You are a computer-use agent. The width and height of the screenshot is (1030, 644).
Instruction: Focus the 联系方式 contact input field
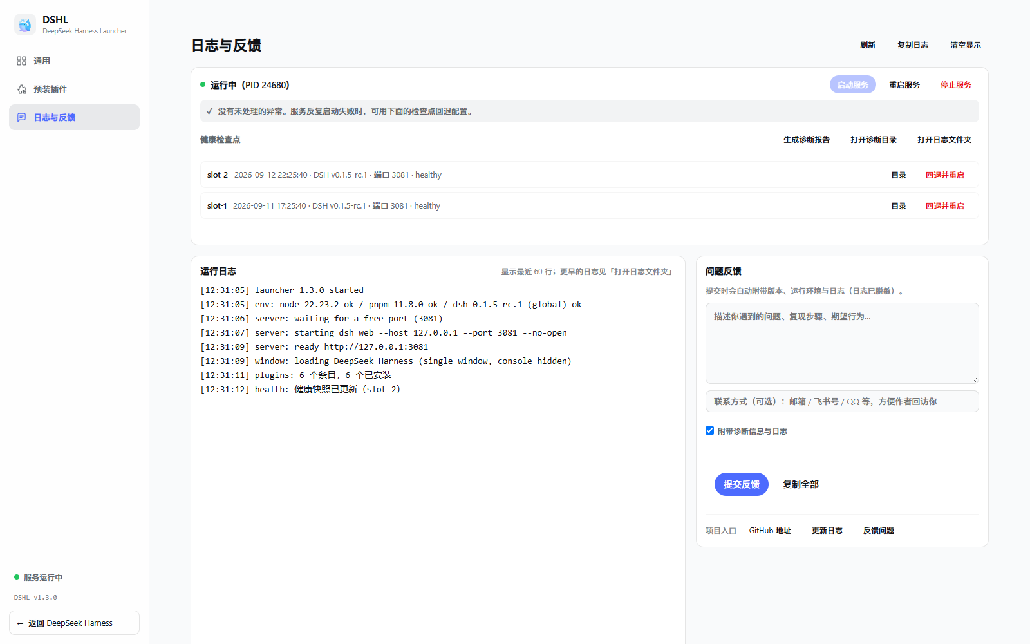(842, 401)
